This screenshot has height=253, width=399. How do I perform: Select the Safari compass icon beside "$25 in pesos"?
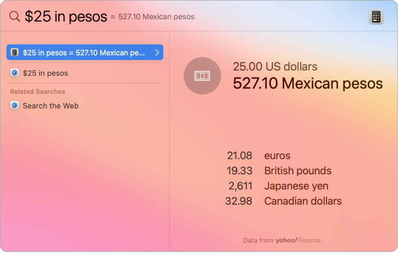(15, 73)
